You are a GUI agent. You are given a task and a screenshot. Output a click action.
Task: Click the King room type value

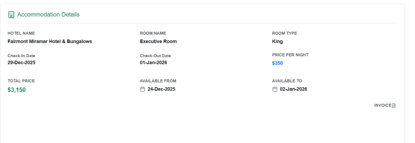pos(277,41)
